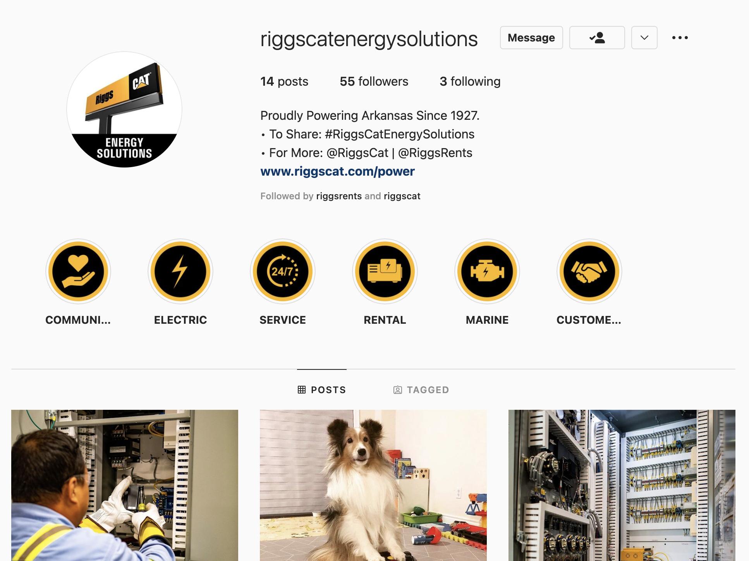Screen dimensions: 749x561
Task: Open the CUSTOMER handshake highlight
Action: coord(589,271)
